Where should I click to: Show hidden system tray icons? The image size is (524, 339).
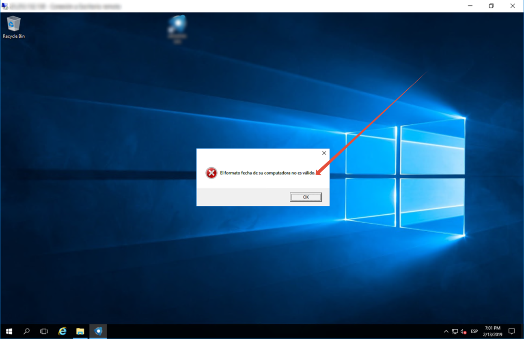[446, 331]
